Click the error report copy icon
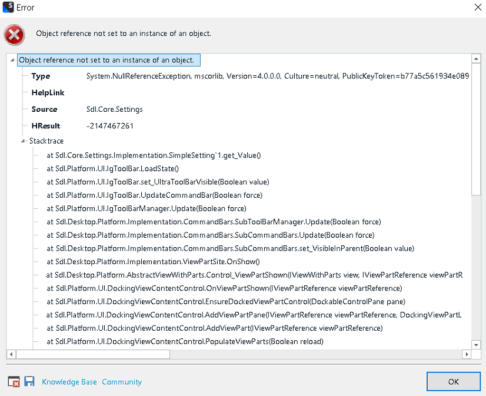 tap(14, 381)
